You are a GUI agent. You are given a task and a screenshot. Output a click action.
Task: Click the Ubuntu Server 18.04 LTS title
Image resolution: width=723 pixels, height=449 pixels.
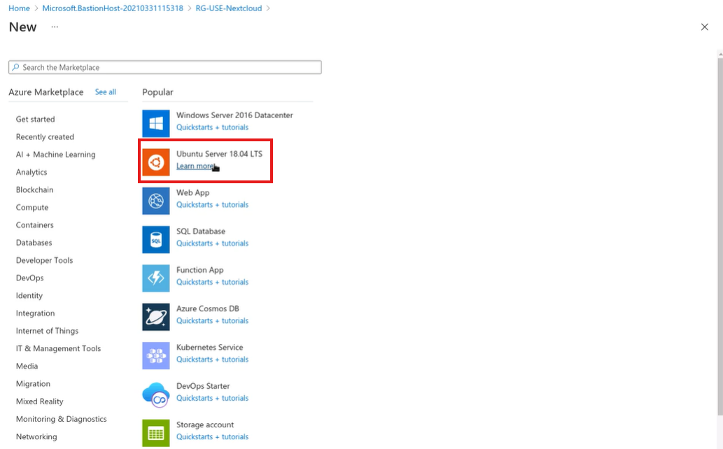219,154
